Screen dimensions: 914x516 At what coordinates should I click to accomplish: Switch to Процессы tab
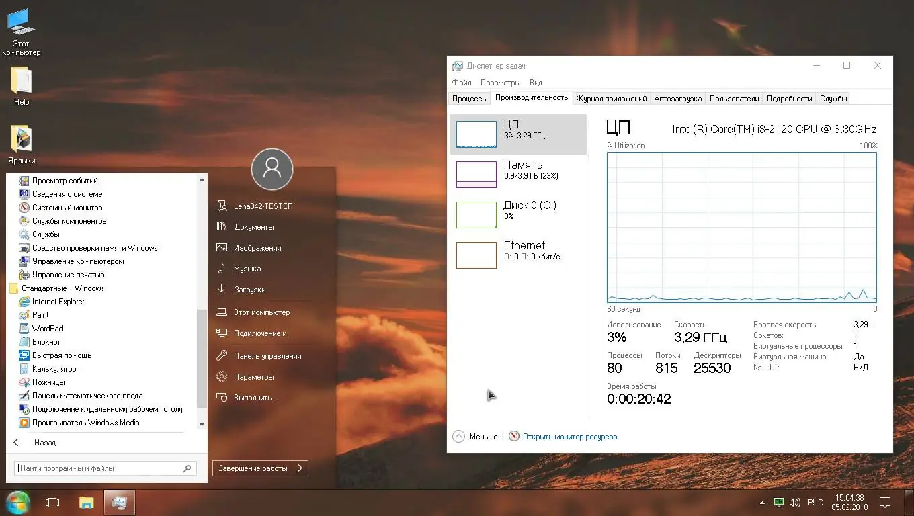[470, 99]
